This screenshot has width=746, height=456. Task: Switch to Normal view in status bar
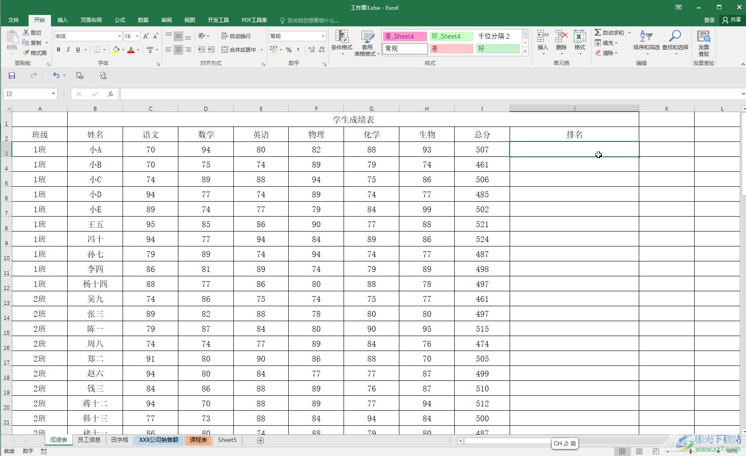click(623, 451)
